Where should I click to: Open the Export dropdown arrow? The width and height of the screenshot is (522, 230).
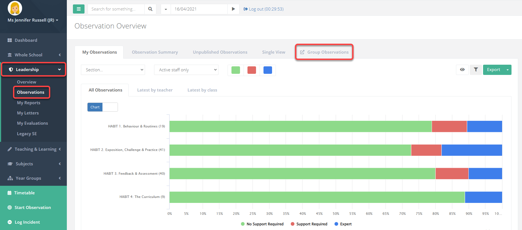[508, 70]
